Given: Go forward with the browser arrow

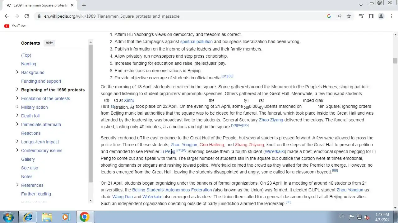Looking at the screenshot, I should click(17, 16).
